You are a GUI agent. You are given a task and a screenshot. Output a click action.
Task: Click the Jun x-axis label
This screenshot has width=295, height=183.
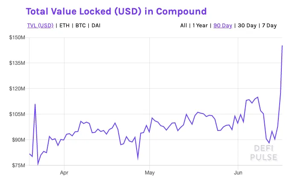pyautogui.click(x=238, y=172)
